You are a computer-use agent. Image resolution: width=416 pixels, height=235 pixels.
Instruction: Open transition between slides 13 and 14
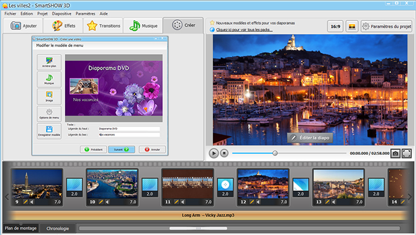pos(376,187)
